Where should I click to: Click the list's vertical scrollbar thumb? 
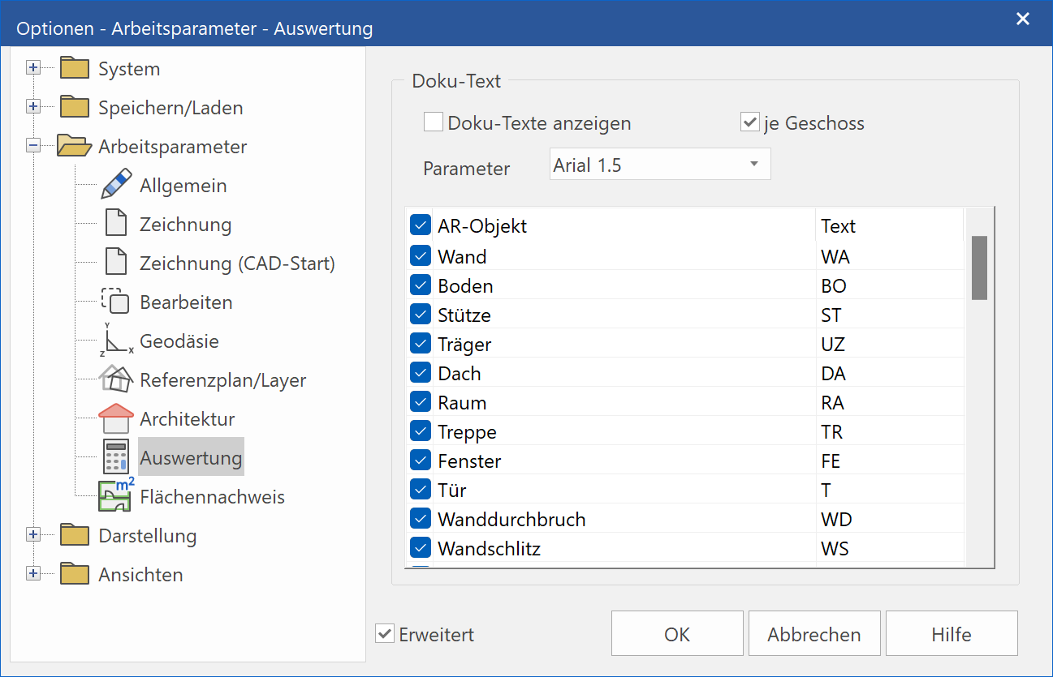pyautogui.click(x=979, y=268)
